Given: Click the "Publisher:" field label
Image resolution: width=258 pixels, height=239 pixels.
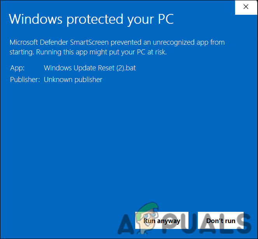Looking at the screenshot, I should pyautogui.click(x=25, y=80).
